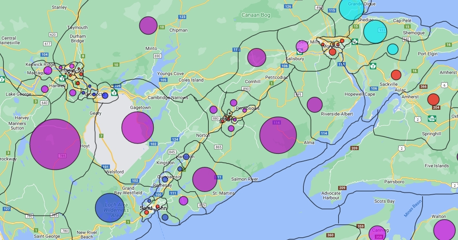This screenshot has width=458, height=240.
Task: Select the purple circle above Riverside-Albert
Action: tap(314, 105)
